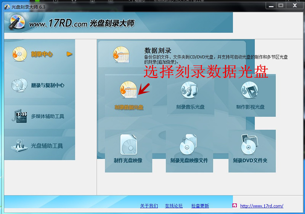Viewport: 305px width, 214px height.
Task: Switch to 光盘辅助工具 label
Action: pyautogui.click(x=47, y=146)
